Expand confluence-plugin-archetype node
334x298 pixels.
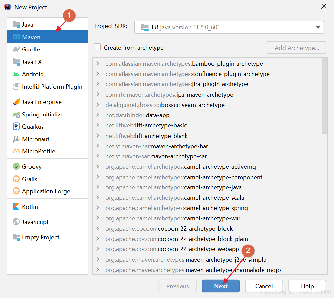(x=97, y=74)
